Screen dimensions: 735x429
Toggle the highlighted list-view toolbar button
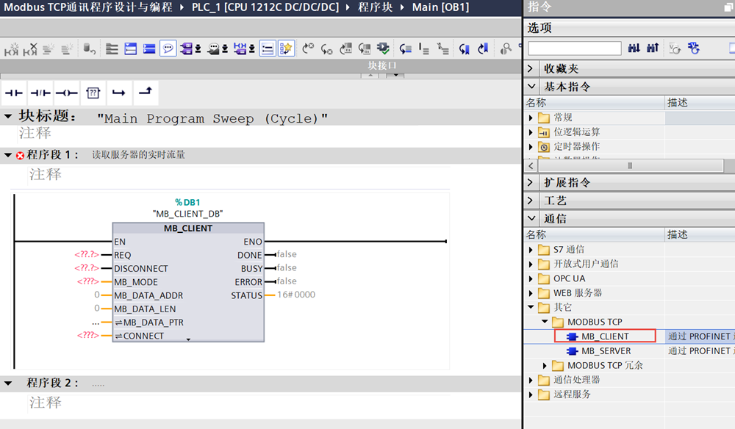[268, 48]
